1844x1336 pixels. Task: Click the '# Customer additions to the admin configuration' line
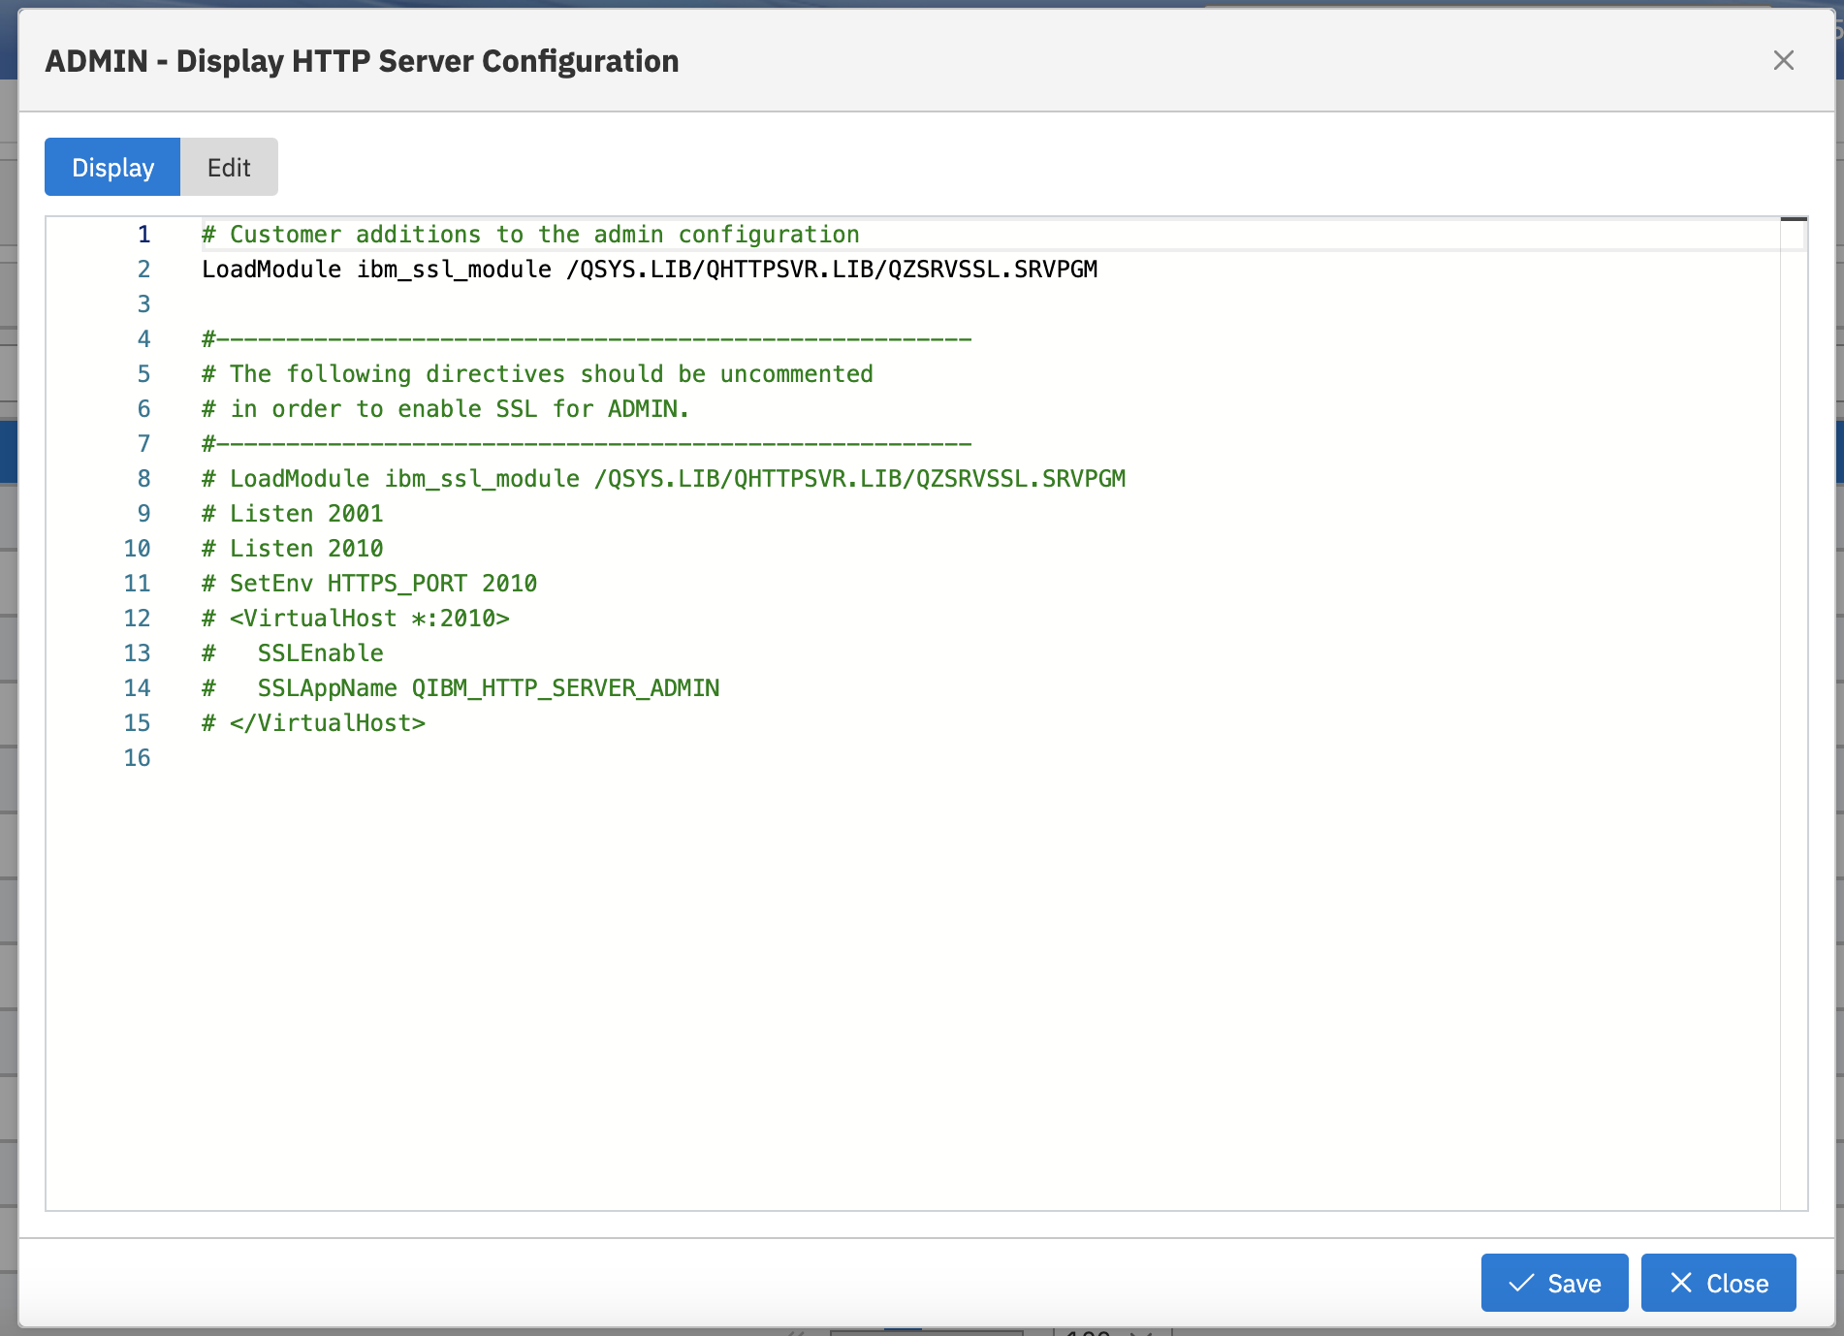point(530,235)
